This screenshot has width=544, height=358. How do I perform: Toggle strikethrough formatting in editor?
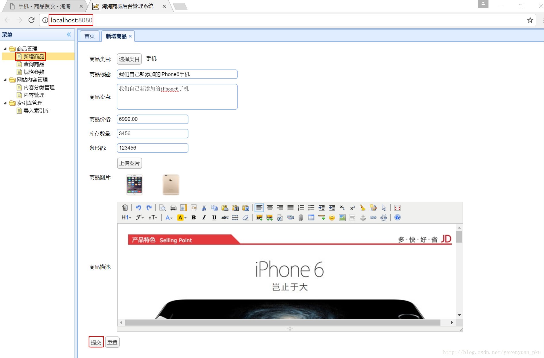pos(225,217)
